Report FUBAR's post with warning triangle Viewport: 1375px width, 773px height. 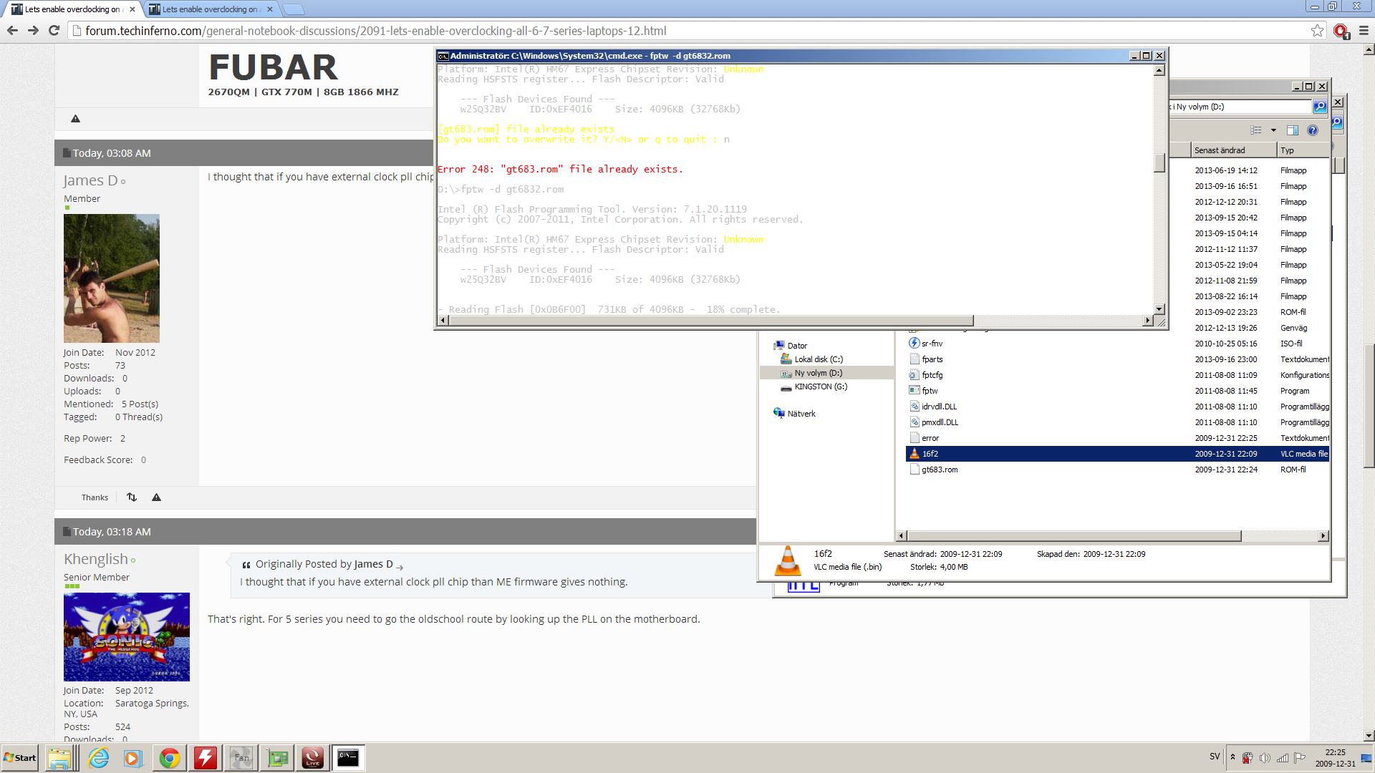(x=75, y=119)
